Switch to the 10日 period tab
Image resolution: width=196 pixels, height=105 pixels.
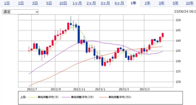(63, 3)
